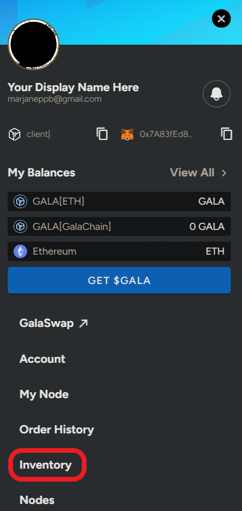Image resolution: width=242 pixels, height=511 pixels.
Task: Expand View All balances
Action: (192, 173)
